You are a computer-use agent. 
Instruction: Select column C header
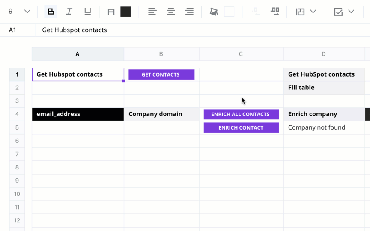click(x=241, y=54)
